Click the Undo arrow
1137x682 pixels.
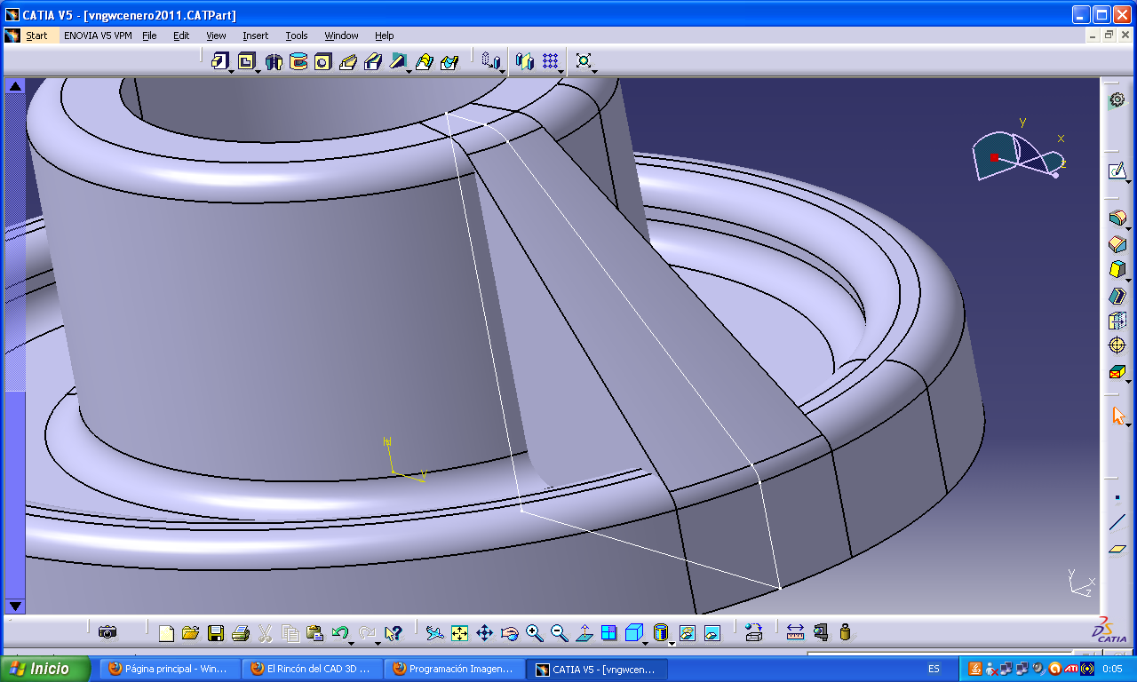tap(338, 633)
